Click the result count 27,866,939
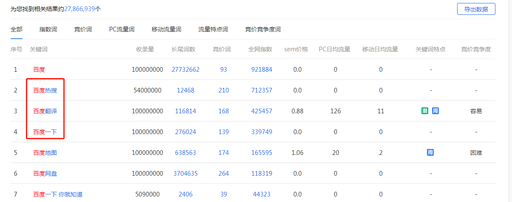The image size is (512, 202). (x=80, y=8)
